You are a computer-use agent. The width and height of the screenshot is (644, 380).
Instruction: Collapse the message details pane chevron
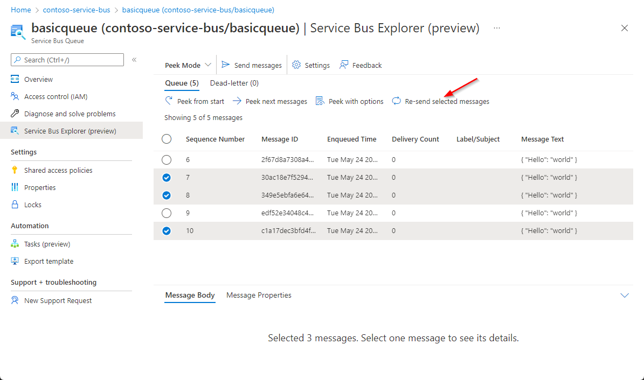point(625,295)
